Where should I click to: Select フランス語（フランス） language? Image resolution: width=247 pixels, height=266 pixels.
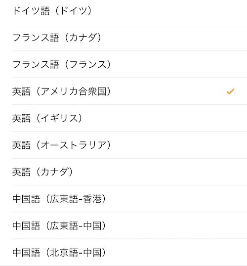tap(129, 64)
